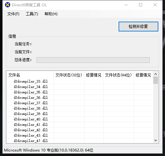Select d3dcompiler_40.dll row
165x156 pixels.
click(x=80, y=119)
